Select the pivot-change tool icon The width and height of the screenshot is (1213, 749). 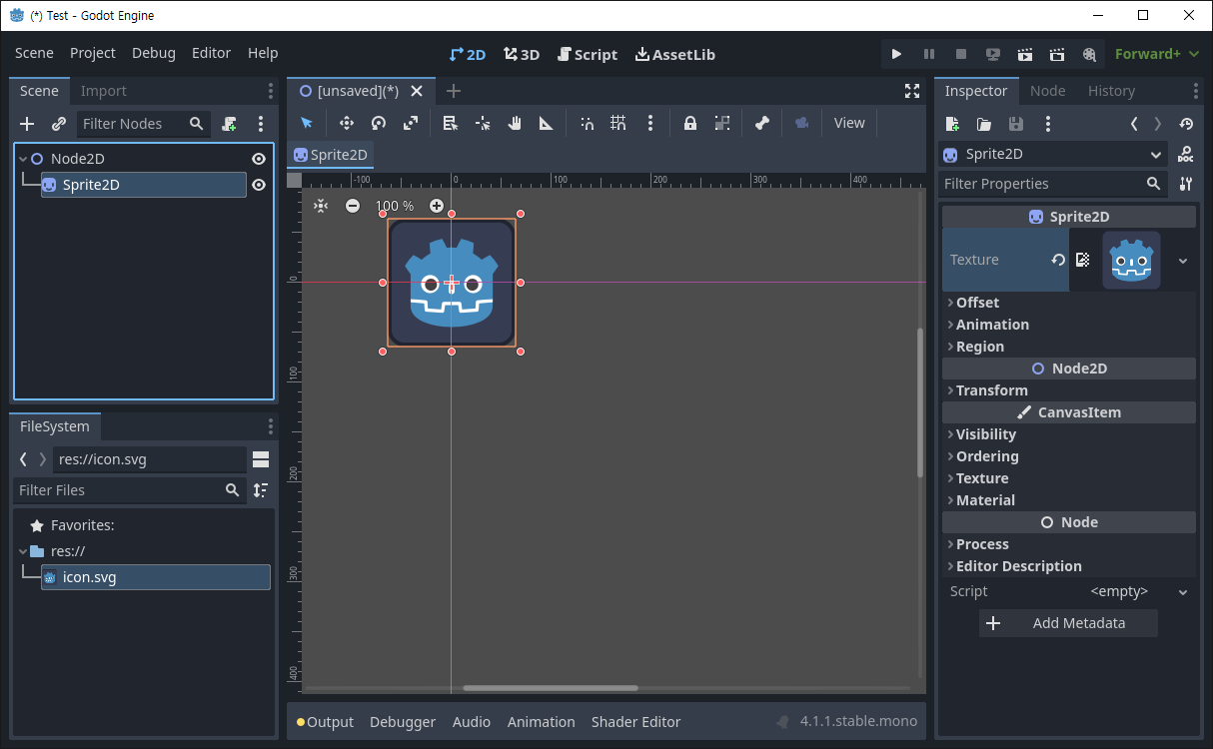point(483,123)
